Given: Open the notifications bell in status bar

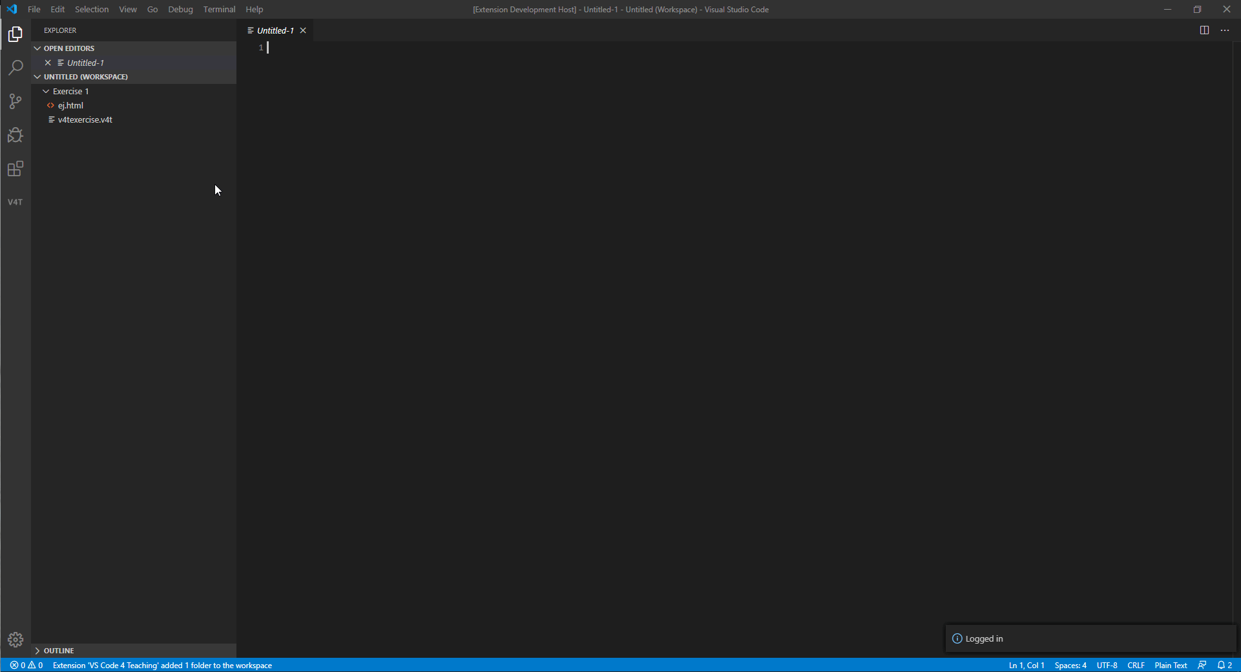Looking at the screenshot, I should click(x=1225, y=665).
